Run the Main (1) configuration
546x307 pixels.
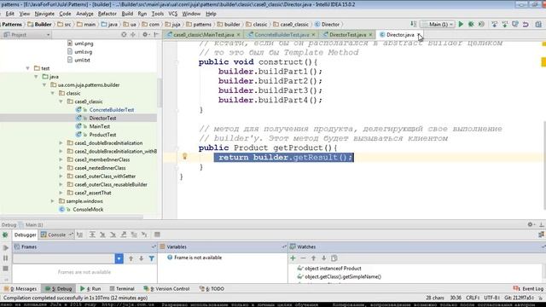pos(461,25)
